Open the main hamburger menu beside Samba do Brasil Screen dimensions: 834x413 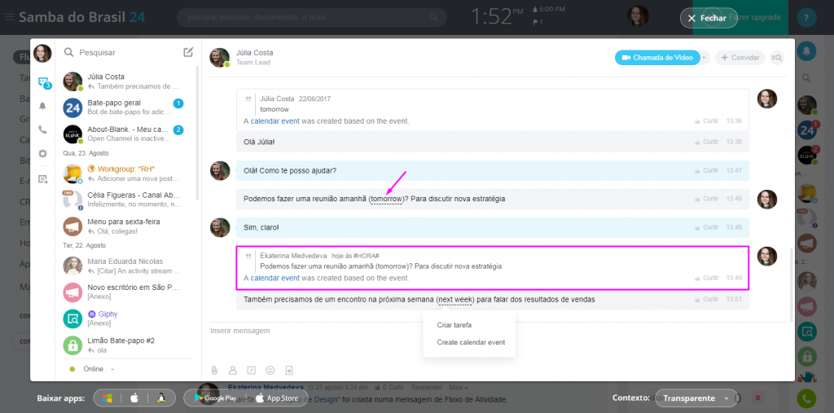coord(10,17)
